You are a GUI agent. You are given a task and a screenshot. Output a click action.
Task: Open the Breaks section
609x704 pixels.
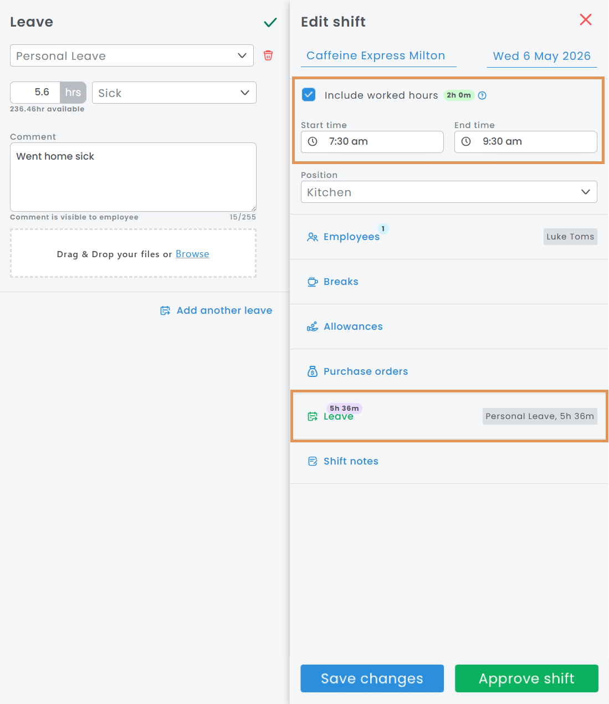click(449, 282)
